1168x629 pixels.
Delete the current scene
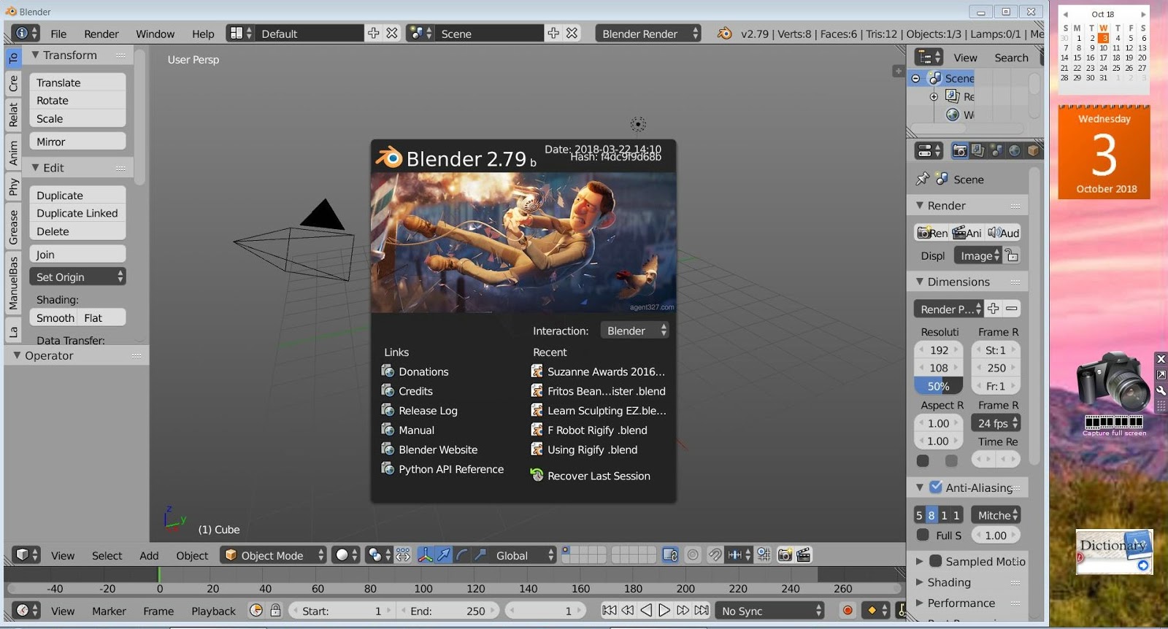coord(572,34)
